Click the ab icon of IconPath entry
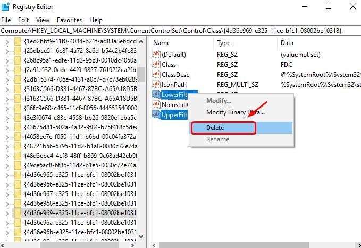 156,84
